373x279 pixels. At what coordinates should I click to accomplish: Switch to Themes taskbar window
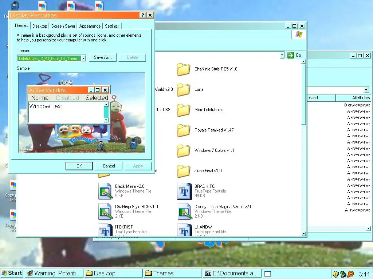click(173, 273)
